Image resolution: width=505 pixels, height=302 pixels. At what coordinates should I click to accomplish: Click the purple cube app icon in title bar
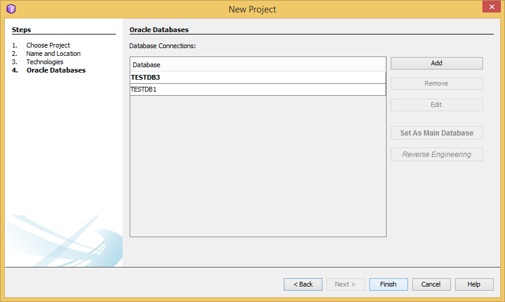pyautogui.click(x=11, y=9)
